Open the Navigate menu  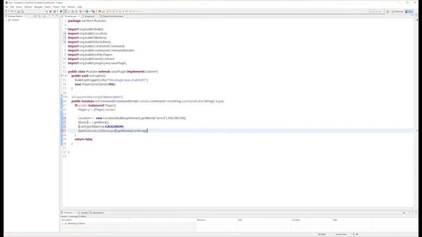click(38, 7)
